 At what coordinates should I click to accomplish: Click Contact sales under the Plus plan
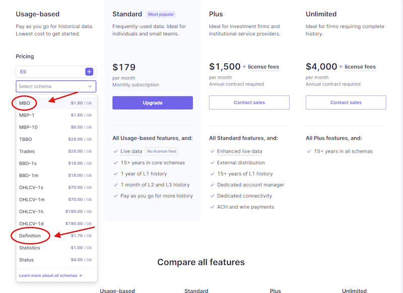(x=249, y=103)
